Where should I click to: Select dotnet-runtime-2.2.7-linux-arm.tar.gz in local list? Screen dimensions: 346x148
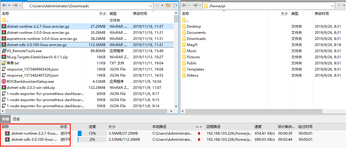pos(87,27)
